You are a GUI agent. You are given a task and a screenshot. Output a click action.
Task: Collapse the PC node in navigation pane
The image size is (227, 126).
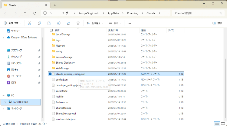(4, 96)
